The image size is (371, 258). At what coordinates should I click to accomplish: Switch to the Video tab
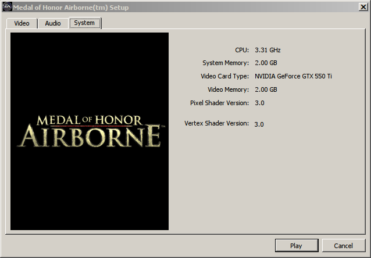point(22,23)
